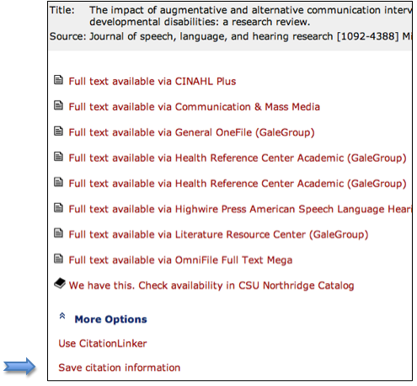
Task: Click the More Options heading
Action: pos(110,319)
